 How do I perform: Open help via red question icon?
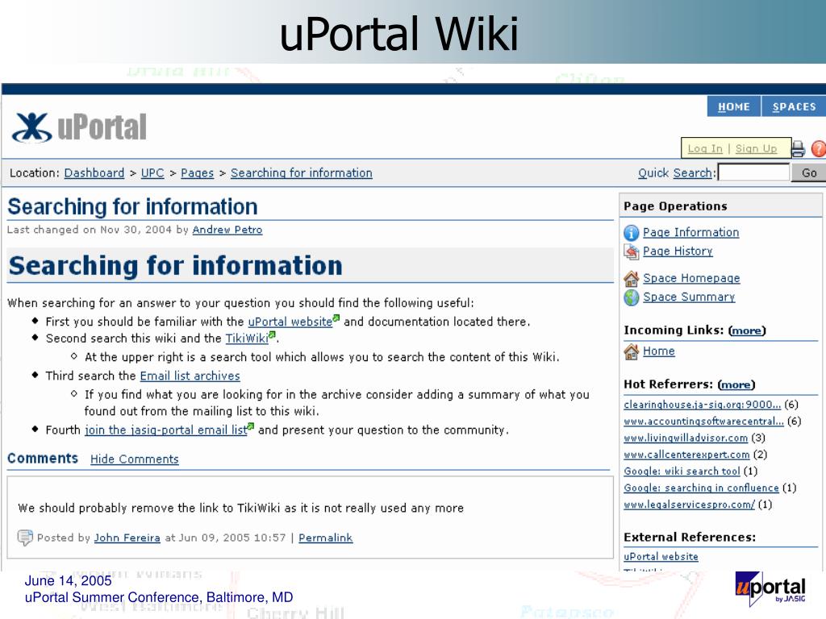pyautogui.click(x=819, y=149)
